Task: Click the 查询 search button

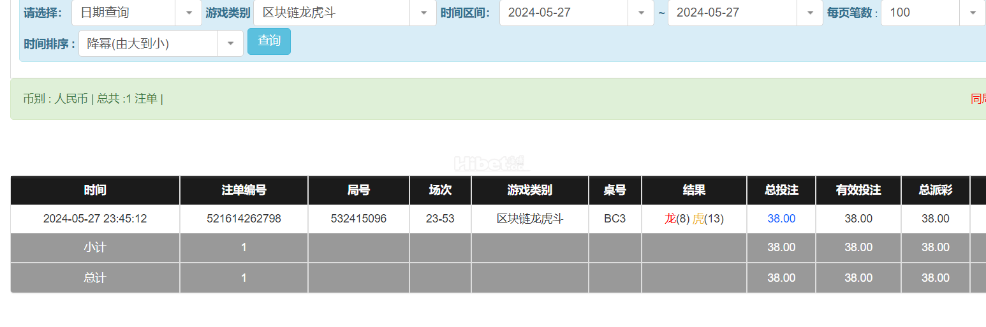Action: pos(269,41)
